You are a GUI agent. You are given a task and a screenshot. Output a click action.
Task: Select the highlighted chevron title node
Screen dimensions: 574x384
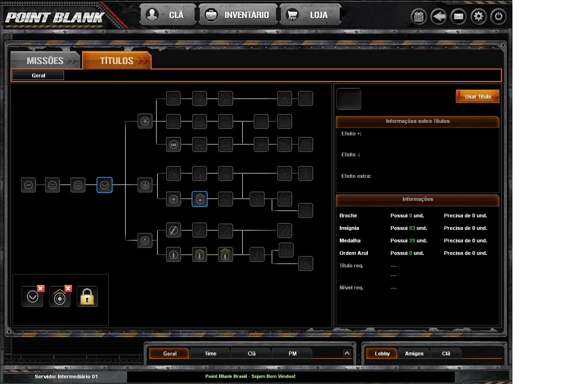104,185
